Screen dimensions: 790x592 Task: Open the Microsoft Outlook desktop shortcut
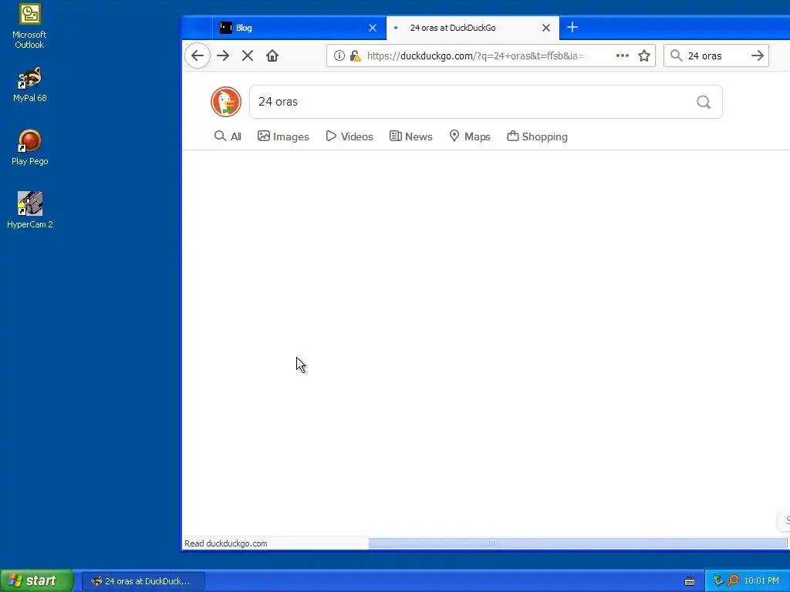tap(30, 25)
